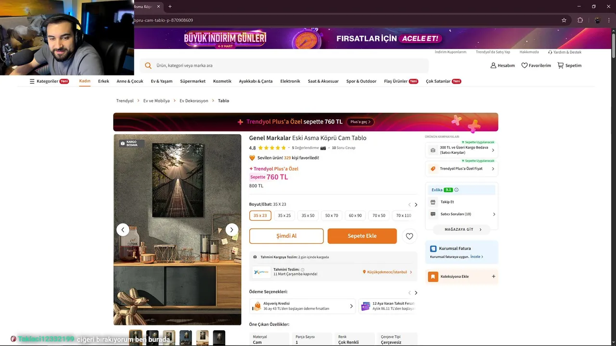The height and width of the screenshot is (346, 616).
Task: Open Elektronik category tab
Action: [290, 81]
